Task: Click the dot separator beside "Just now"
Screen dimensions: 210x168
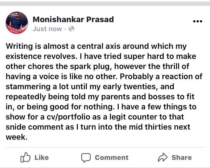Action: pos(65,29)
